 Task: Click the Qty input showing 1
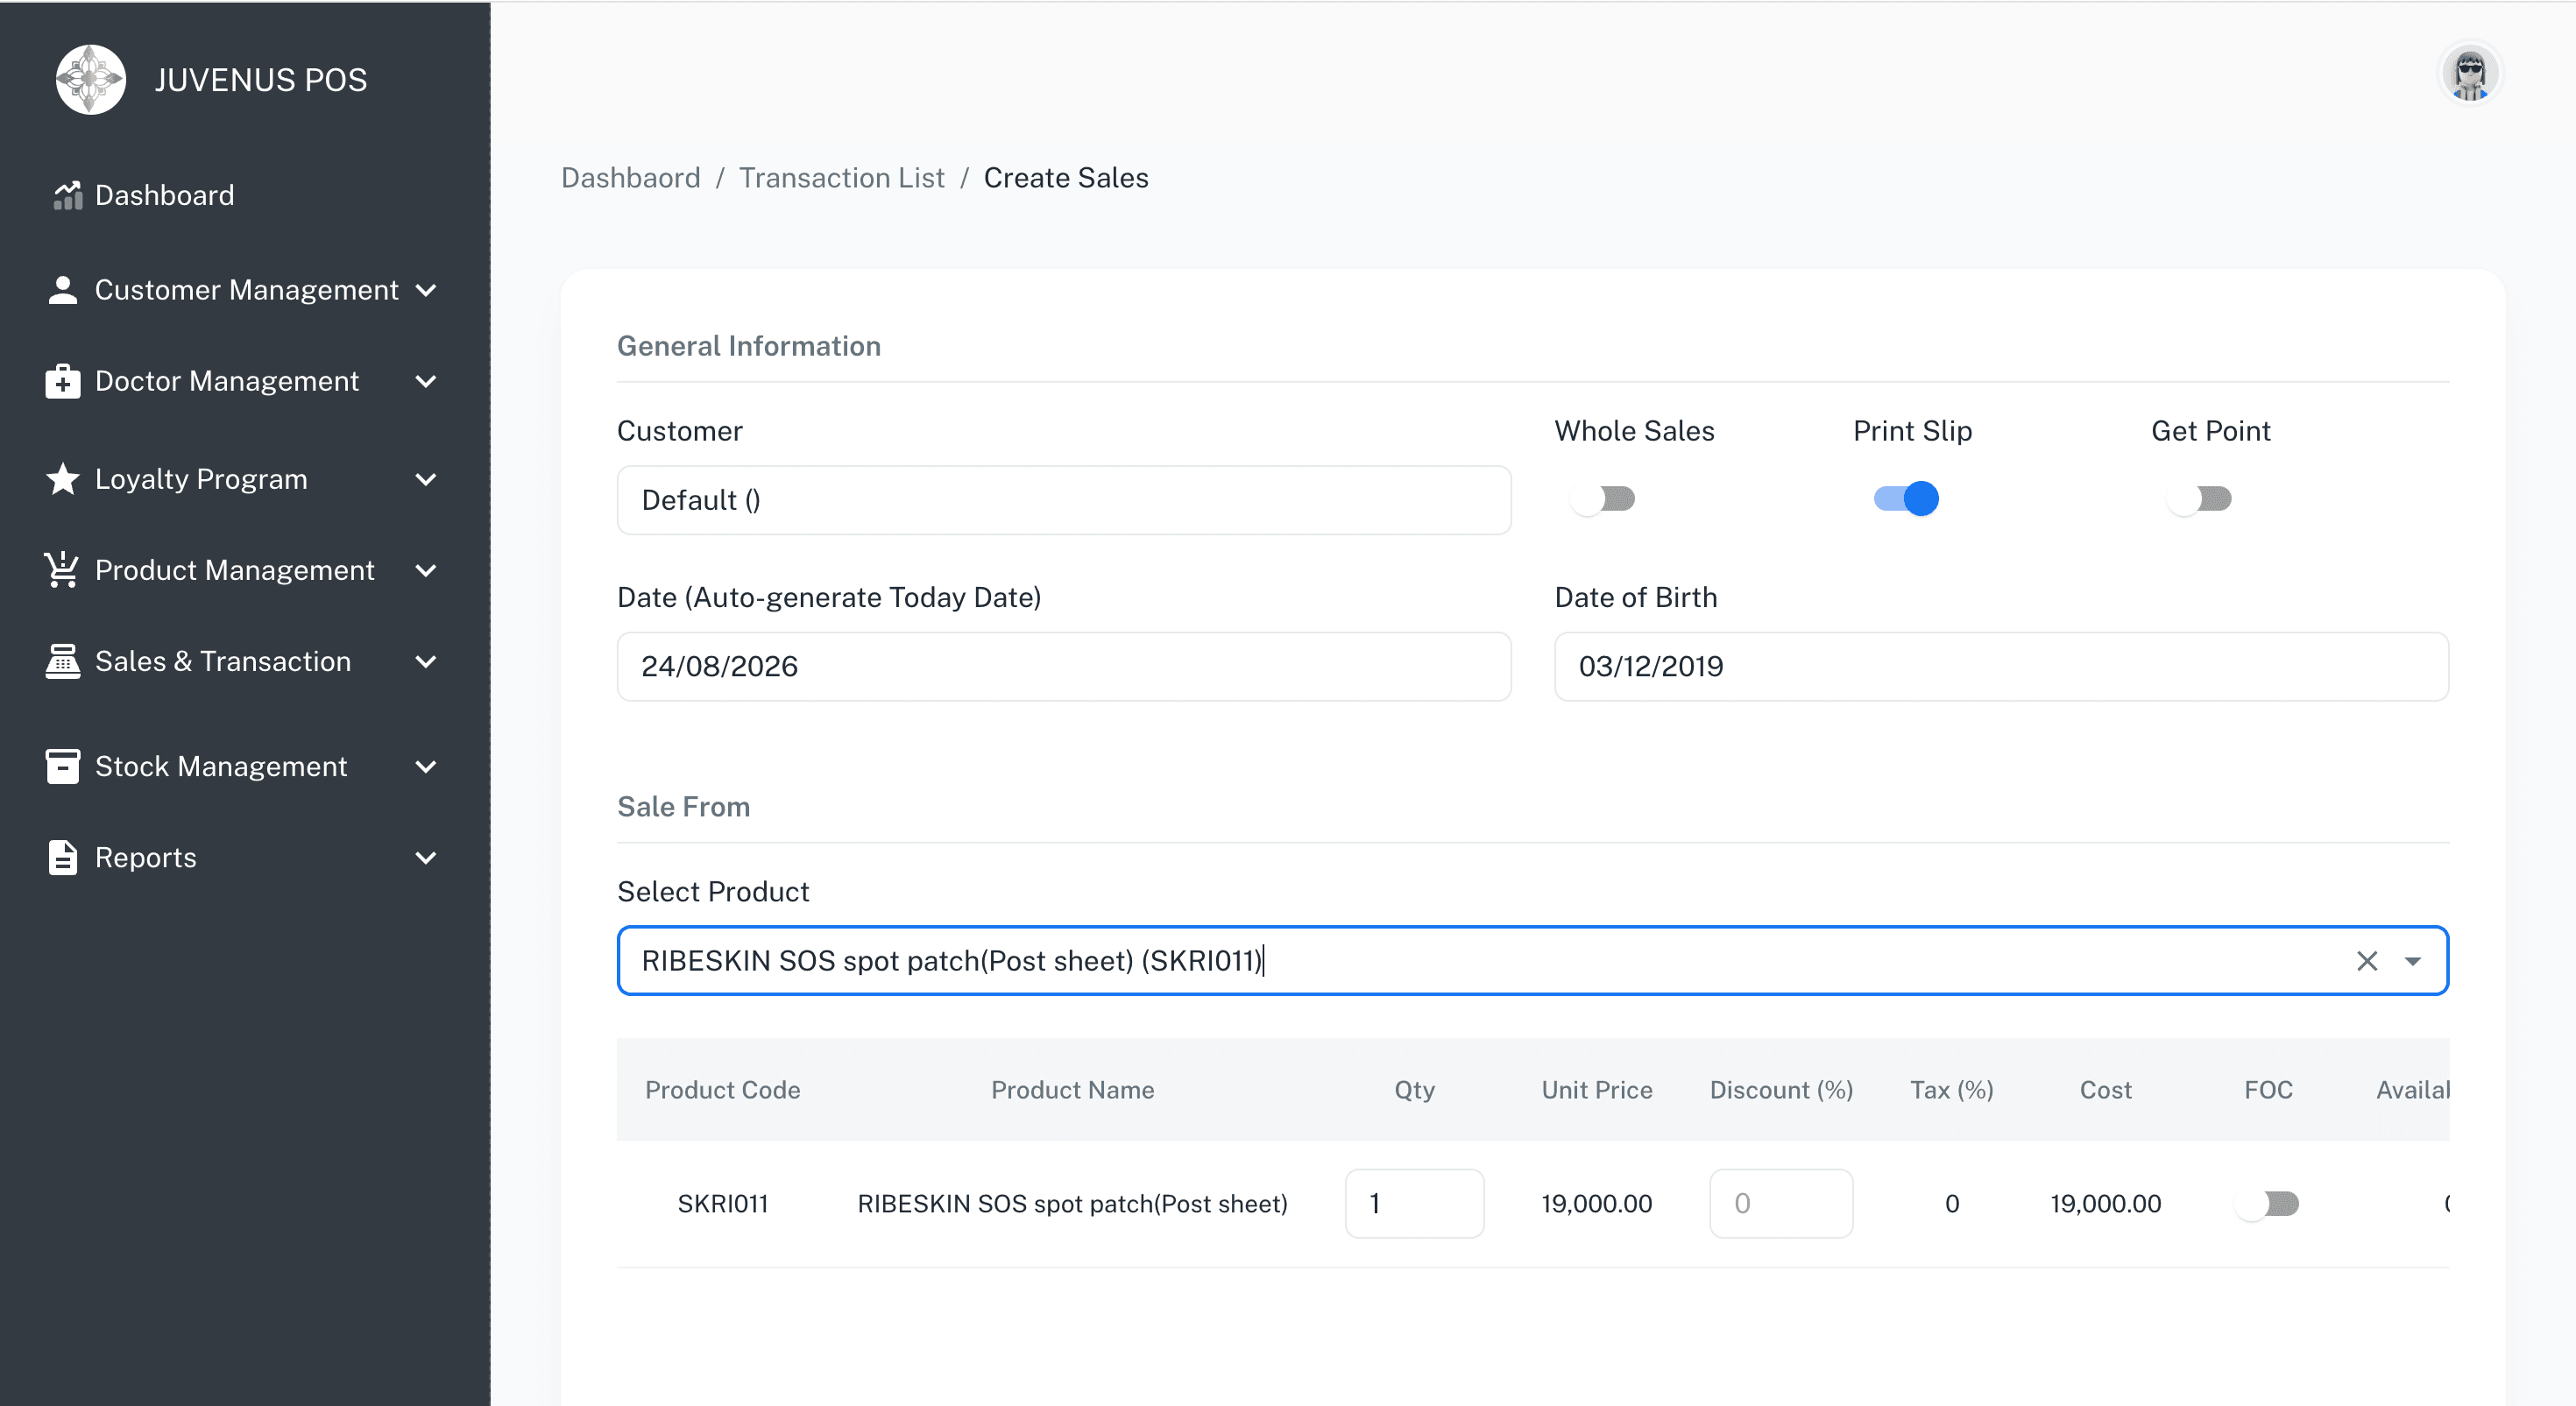1414,1203
